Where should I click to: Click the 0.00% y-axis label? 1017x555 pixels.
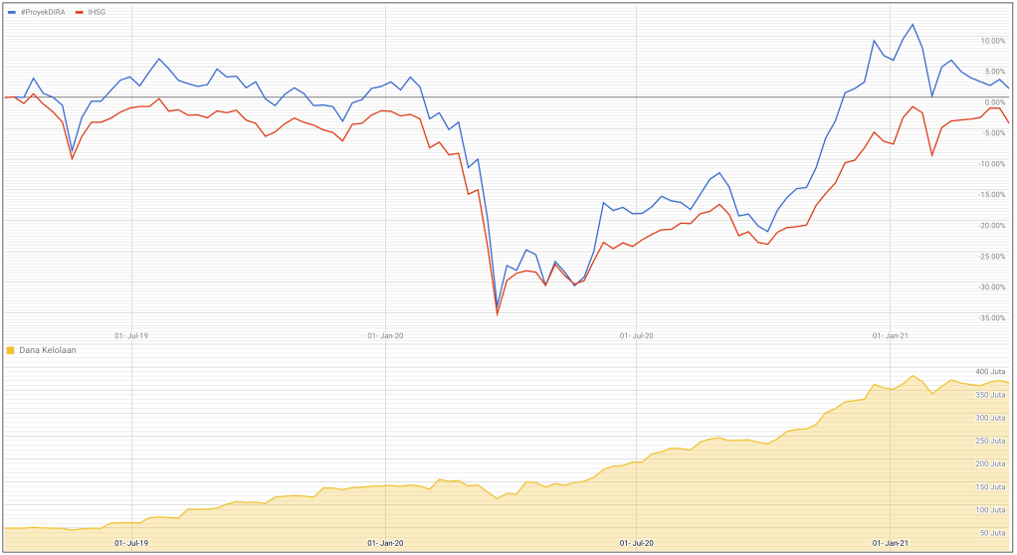996,102
